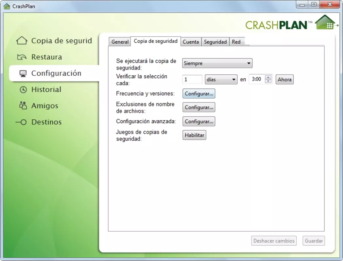343x261 pixels.
Task: Switch to the General tab
Action: coord(120,42)
